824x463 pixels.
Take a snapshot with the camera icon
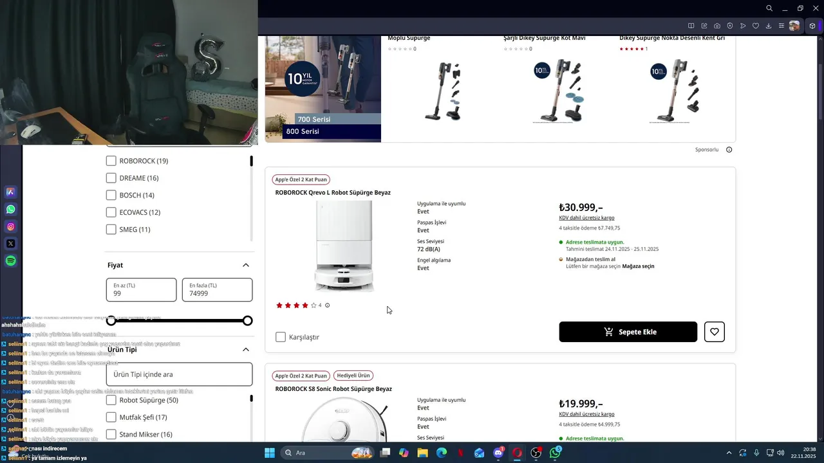pos(717,26)
